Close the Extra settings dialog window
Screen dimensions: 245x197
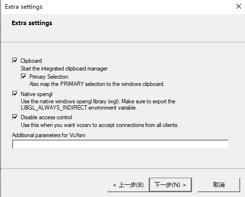tap(239, 6)
